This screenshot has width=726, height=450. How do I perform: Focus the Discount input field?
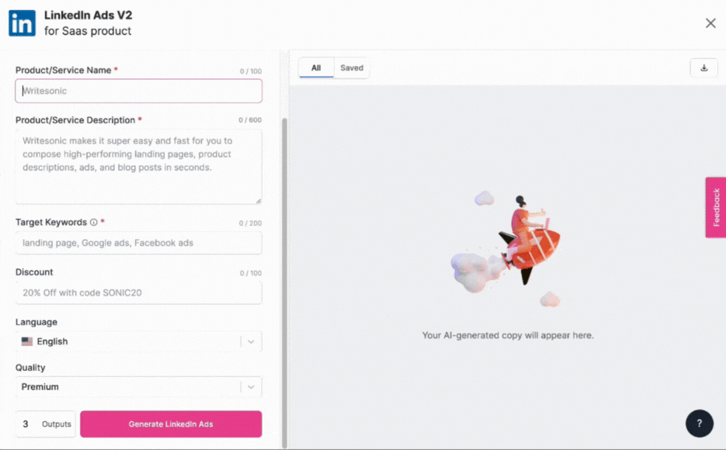pos(138,292)
